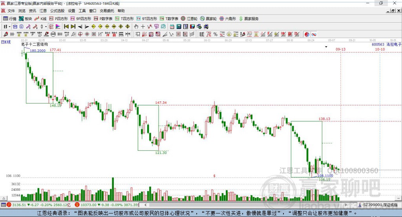Click the red save disk icon
This screenshot has height=217, width=402.
click(x=192, y=27)
